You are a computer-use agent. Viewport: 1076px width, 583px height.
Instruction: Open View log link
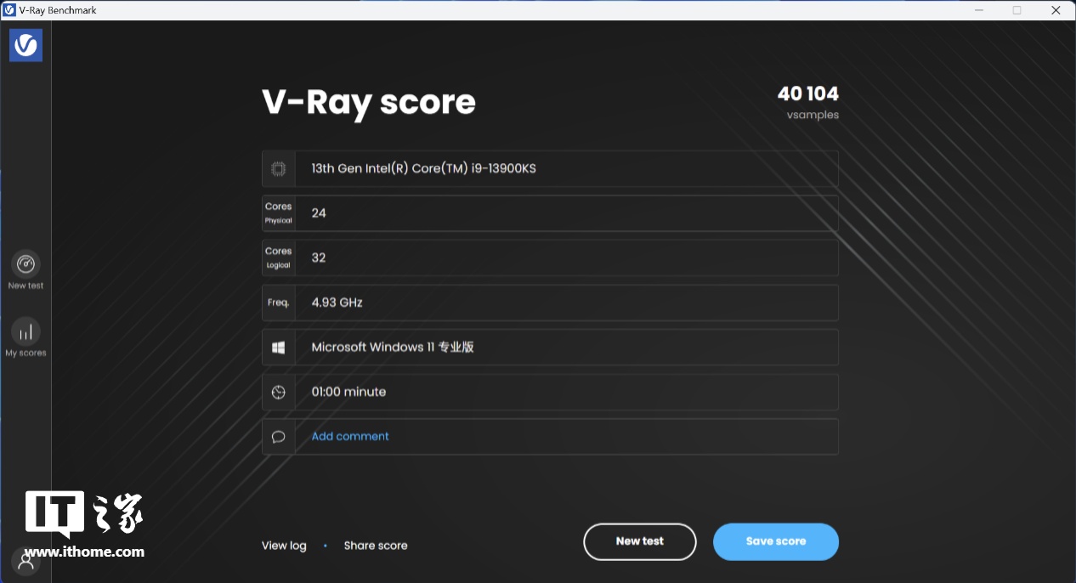pos(284,546)
